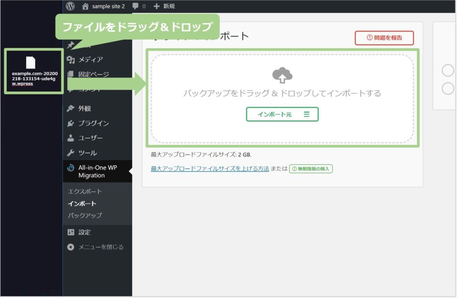Open the バックアップ submenu
The width and height of the screenshot is (457, 298).
coord(85,215)
